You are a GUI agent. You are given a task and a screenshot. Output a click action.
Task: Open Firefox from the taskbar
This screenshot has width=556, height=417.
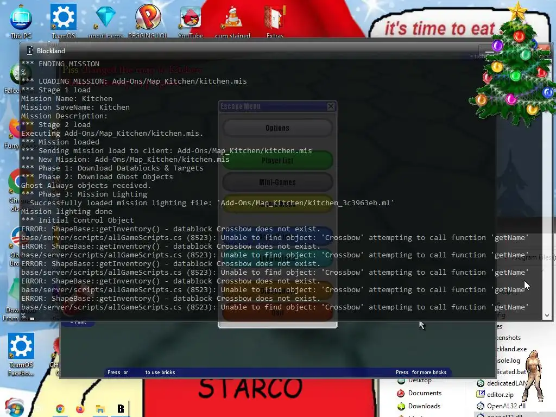[x=80, y=409]
